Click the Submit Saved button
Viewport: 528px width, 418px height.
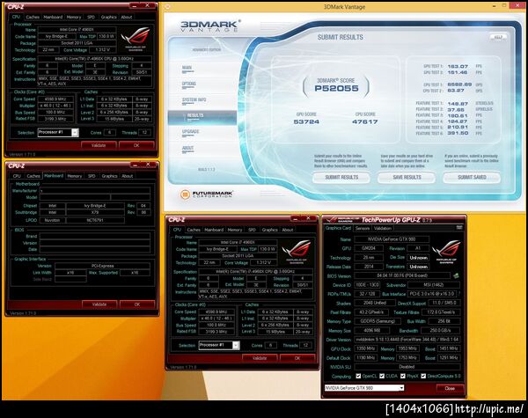pos(472,177)
